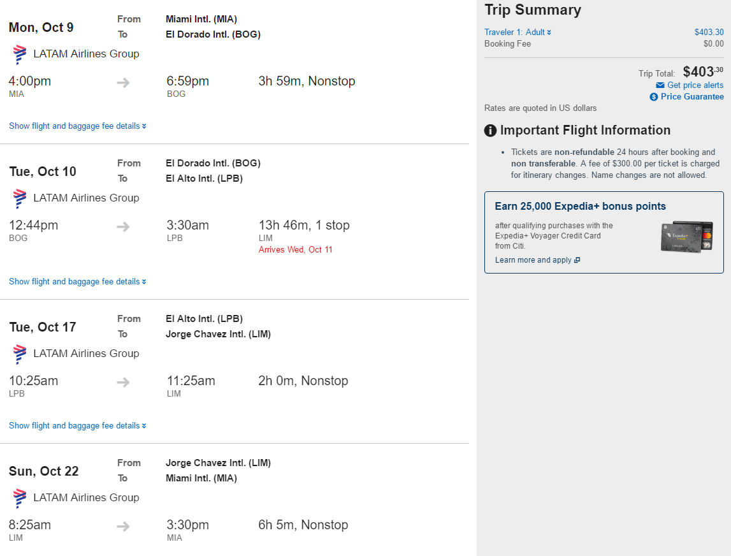Click the Earn 25,000 Expedia+ bonus points heading
Image resolution: width=731 pixels, height=556 pixels.
tap(580, 206)
